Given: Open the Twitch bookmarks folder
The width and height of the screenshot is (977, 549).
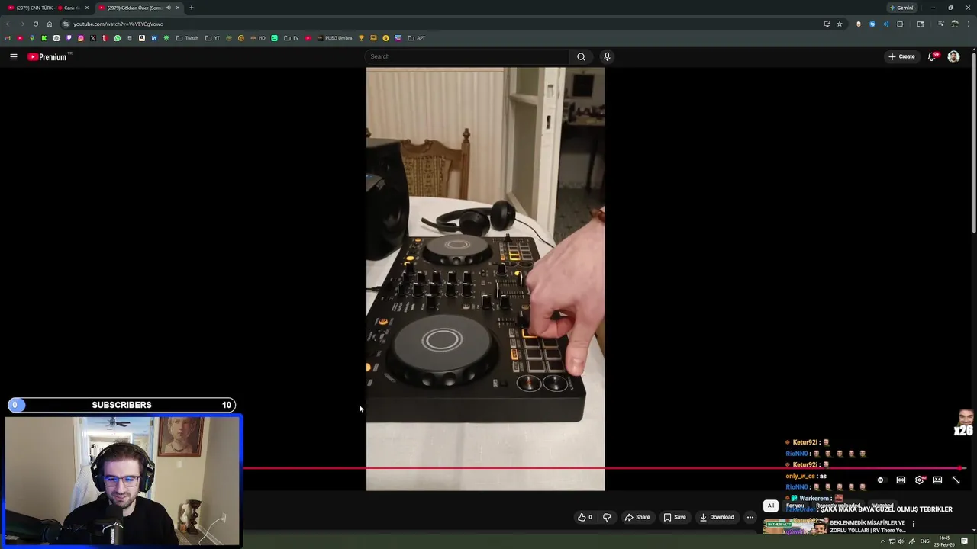Looking at the screenshot, I should click(187, 38).
